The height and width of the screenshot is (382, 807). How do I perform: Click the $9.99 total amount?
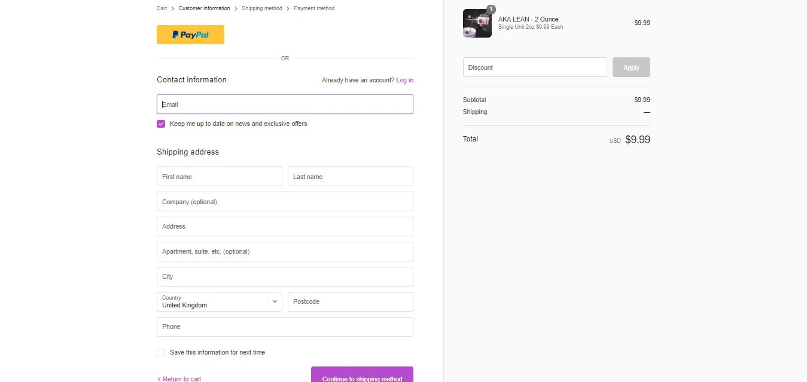(x=638, y=140)
